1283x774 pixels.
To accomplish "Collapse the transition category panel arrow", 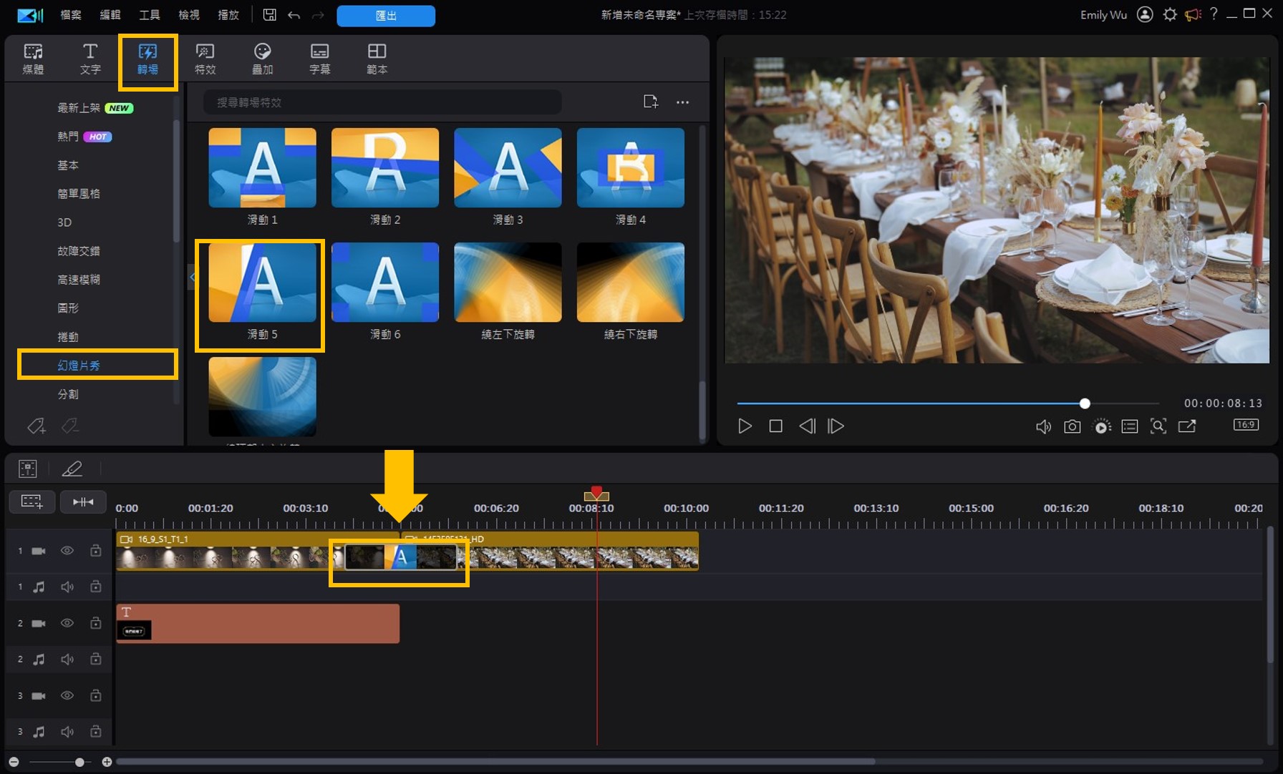I will [192, 277].
